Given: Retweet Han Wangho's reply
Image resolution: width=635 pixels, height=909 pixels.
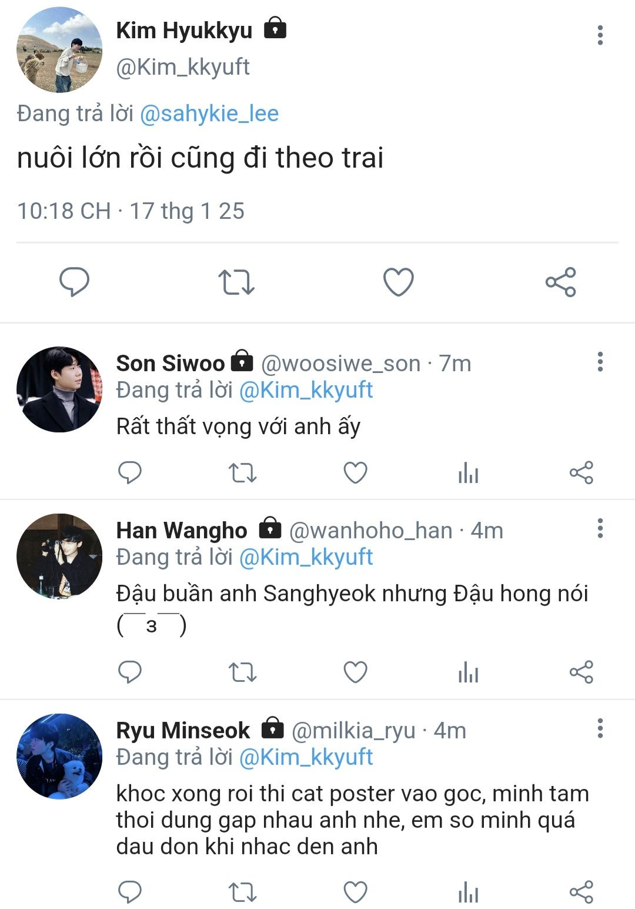Looking at the screenshot, I should coord(243,672).
